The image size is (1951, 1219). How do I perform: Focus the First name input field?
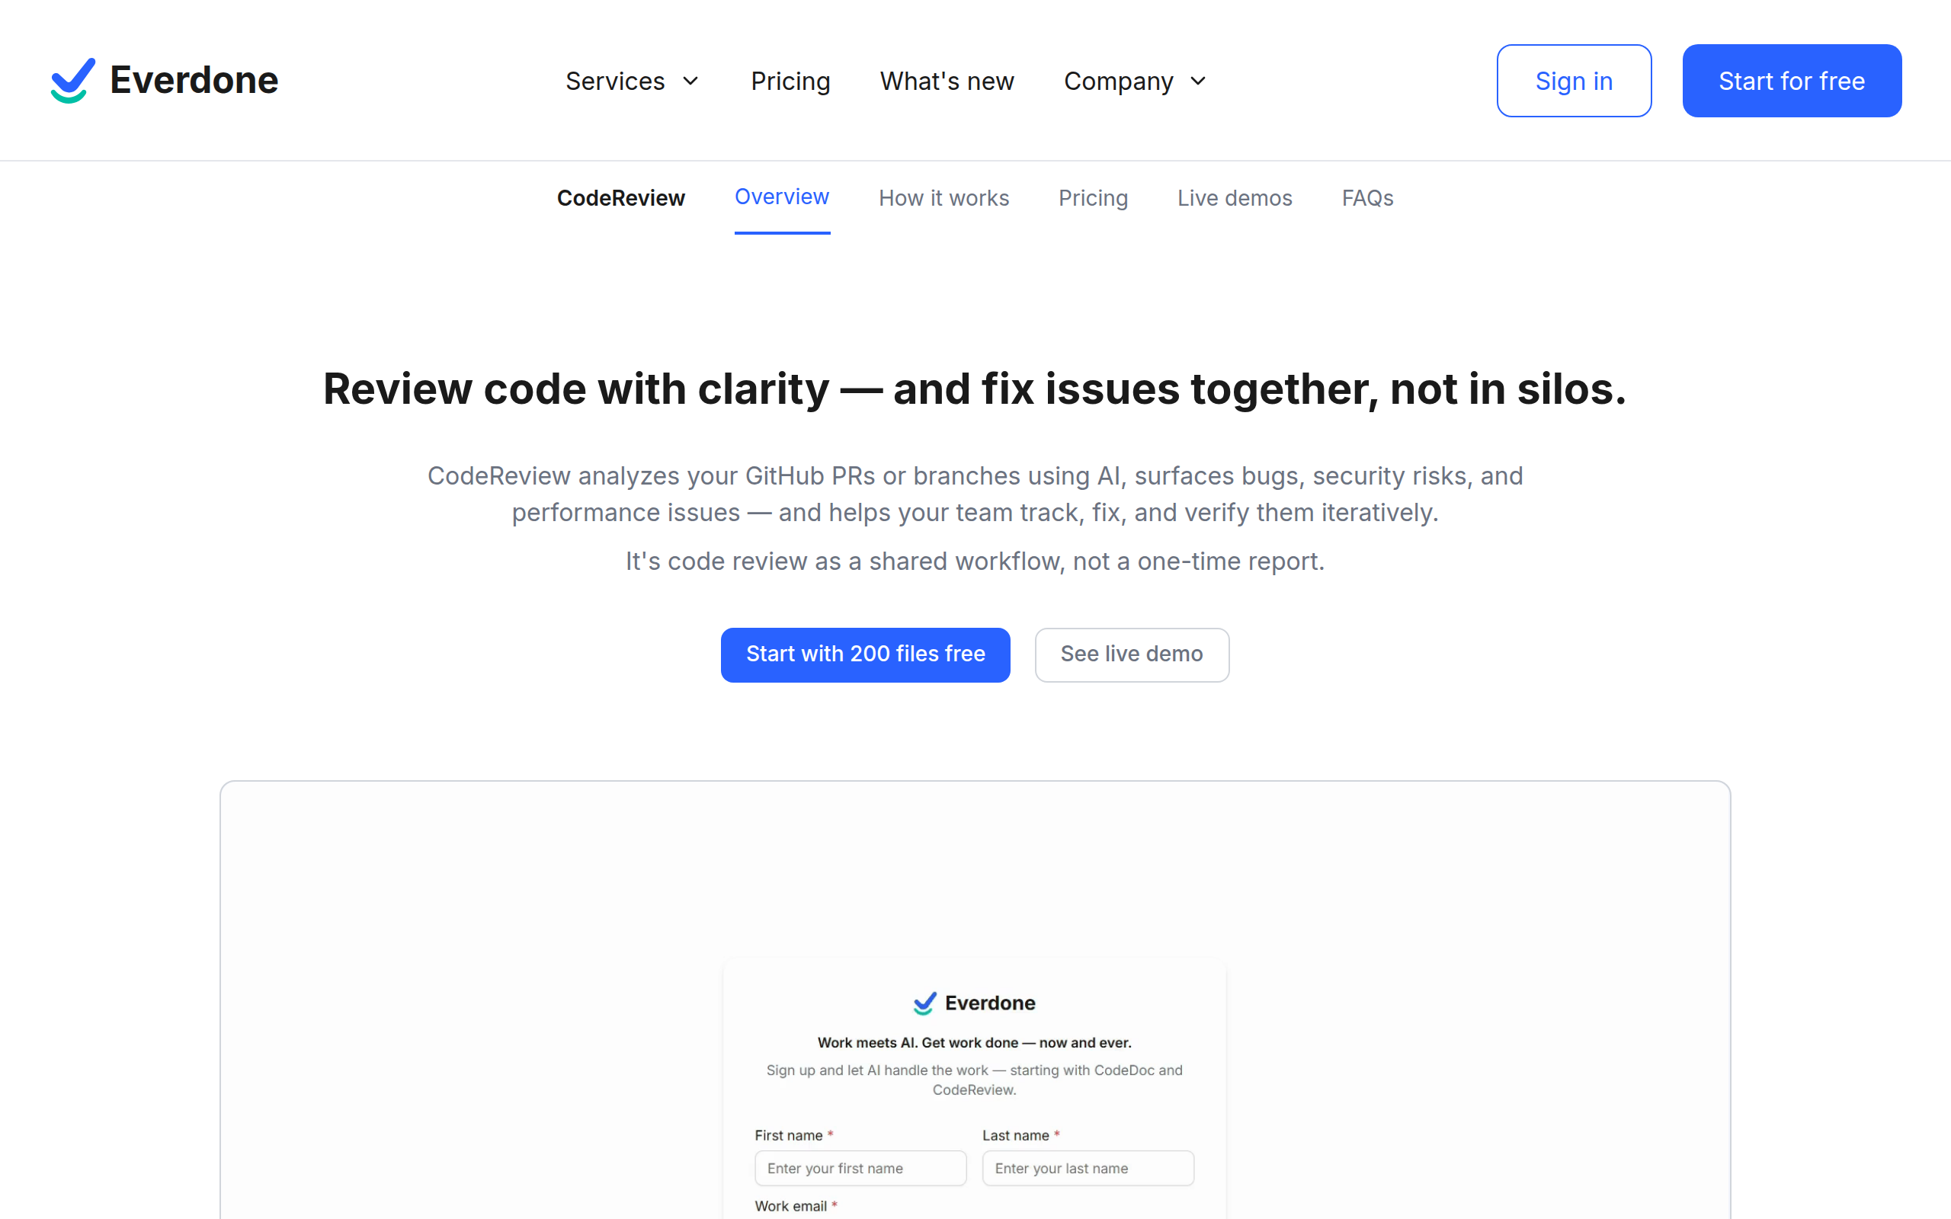[x=860, y=1168]
